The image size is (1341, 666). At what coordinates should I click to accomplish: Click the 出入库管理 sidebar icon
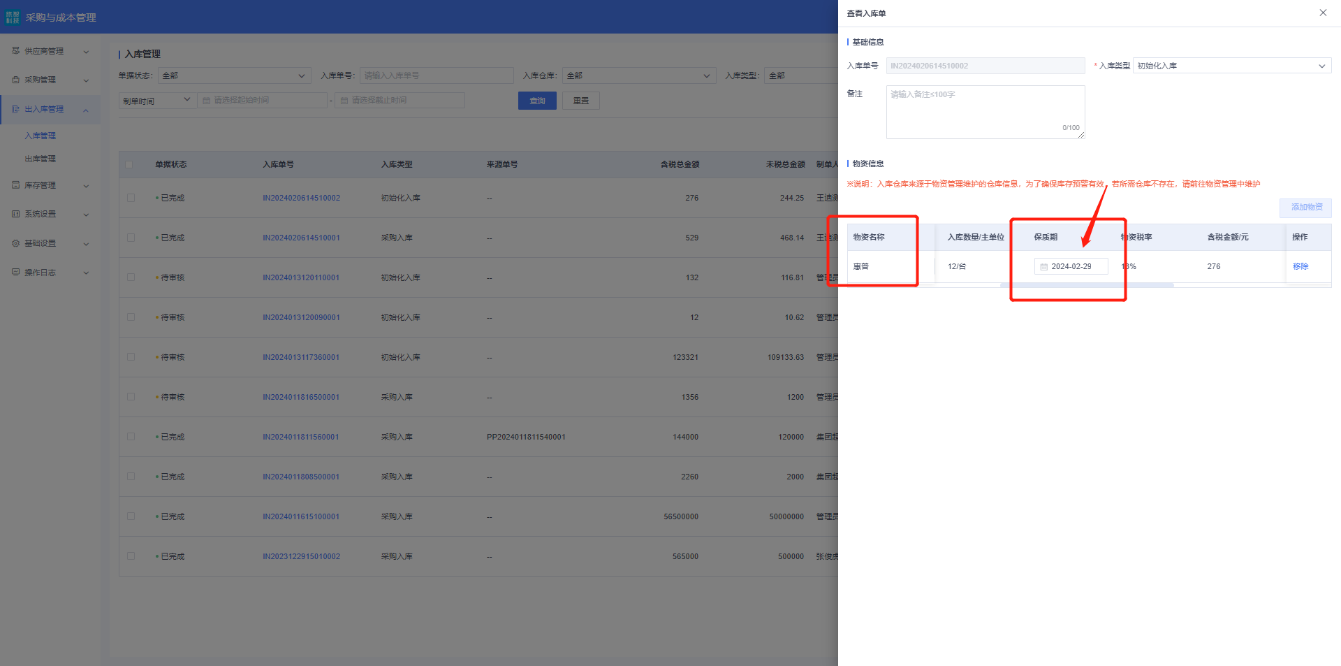click(15, 109)
